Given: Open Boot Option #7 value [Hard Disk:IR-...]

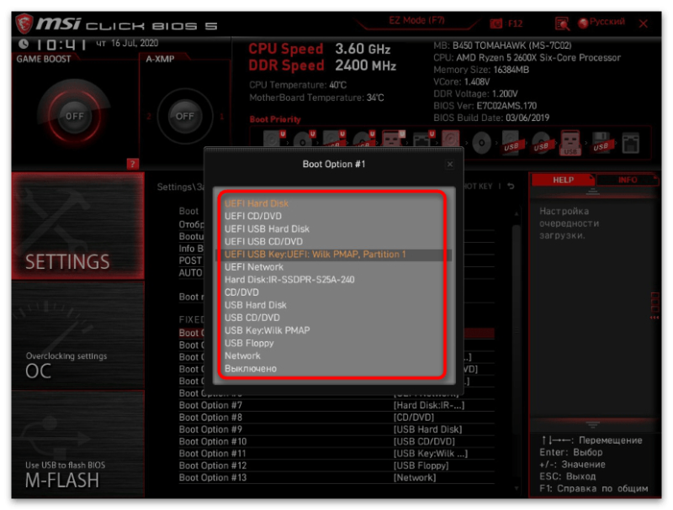Looking at the screenshot, I should 429,405.
